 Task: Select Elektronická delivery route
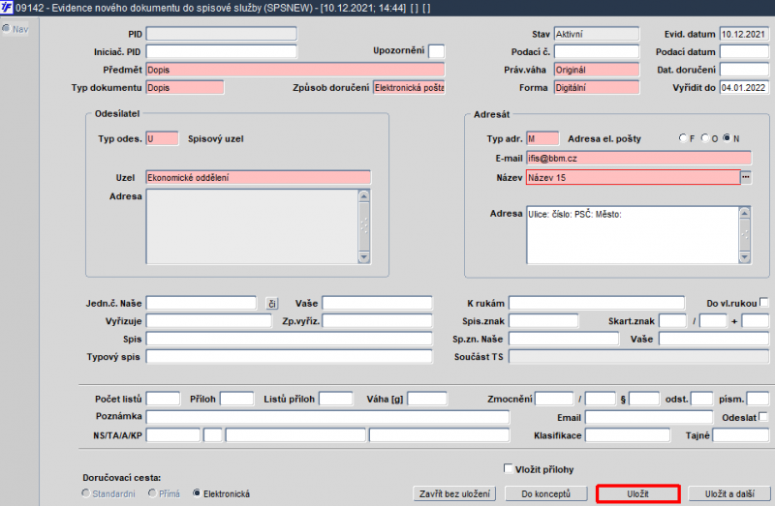coord(197,493)
